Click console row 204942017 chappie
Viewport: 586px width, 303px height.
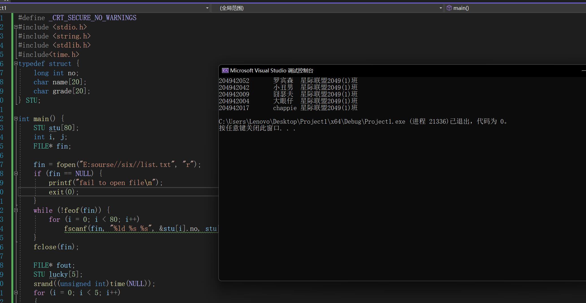288,108
